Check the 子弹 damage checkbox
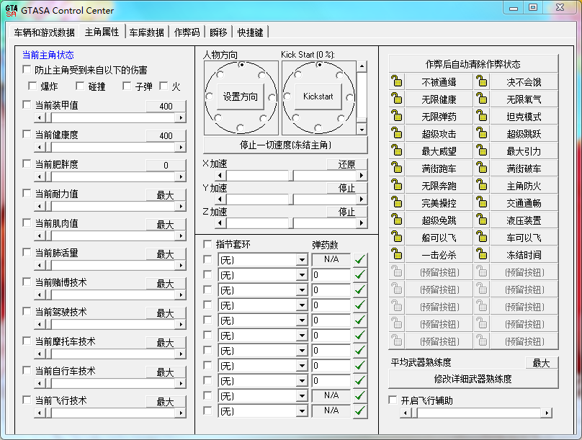 coord(127,86)
